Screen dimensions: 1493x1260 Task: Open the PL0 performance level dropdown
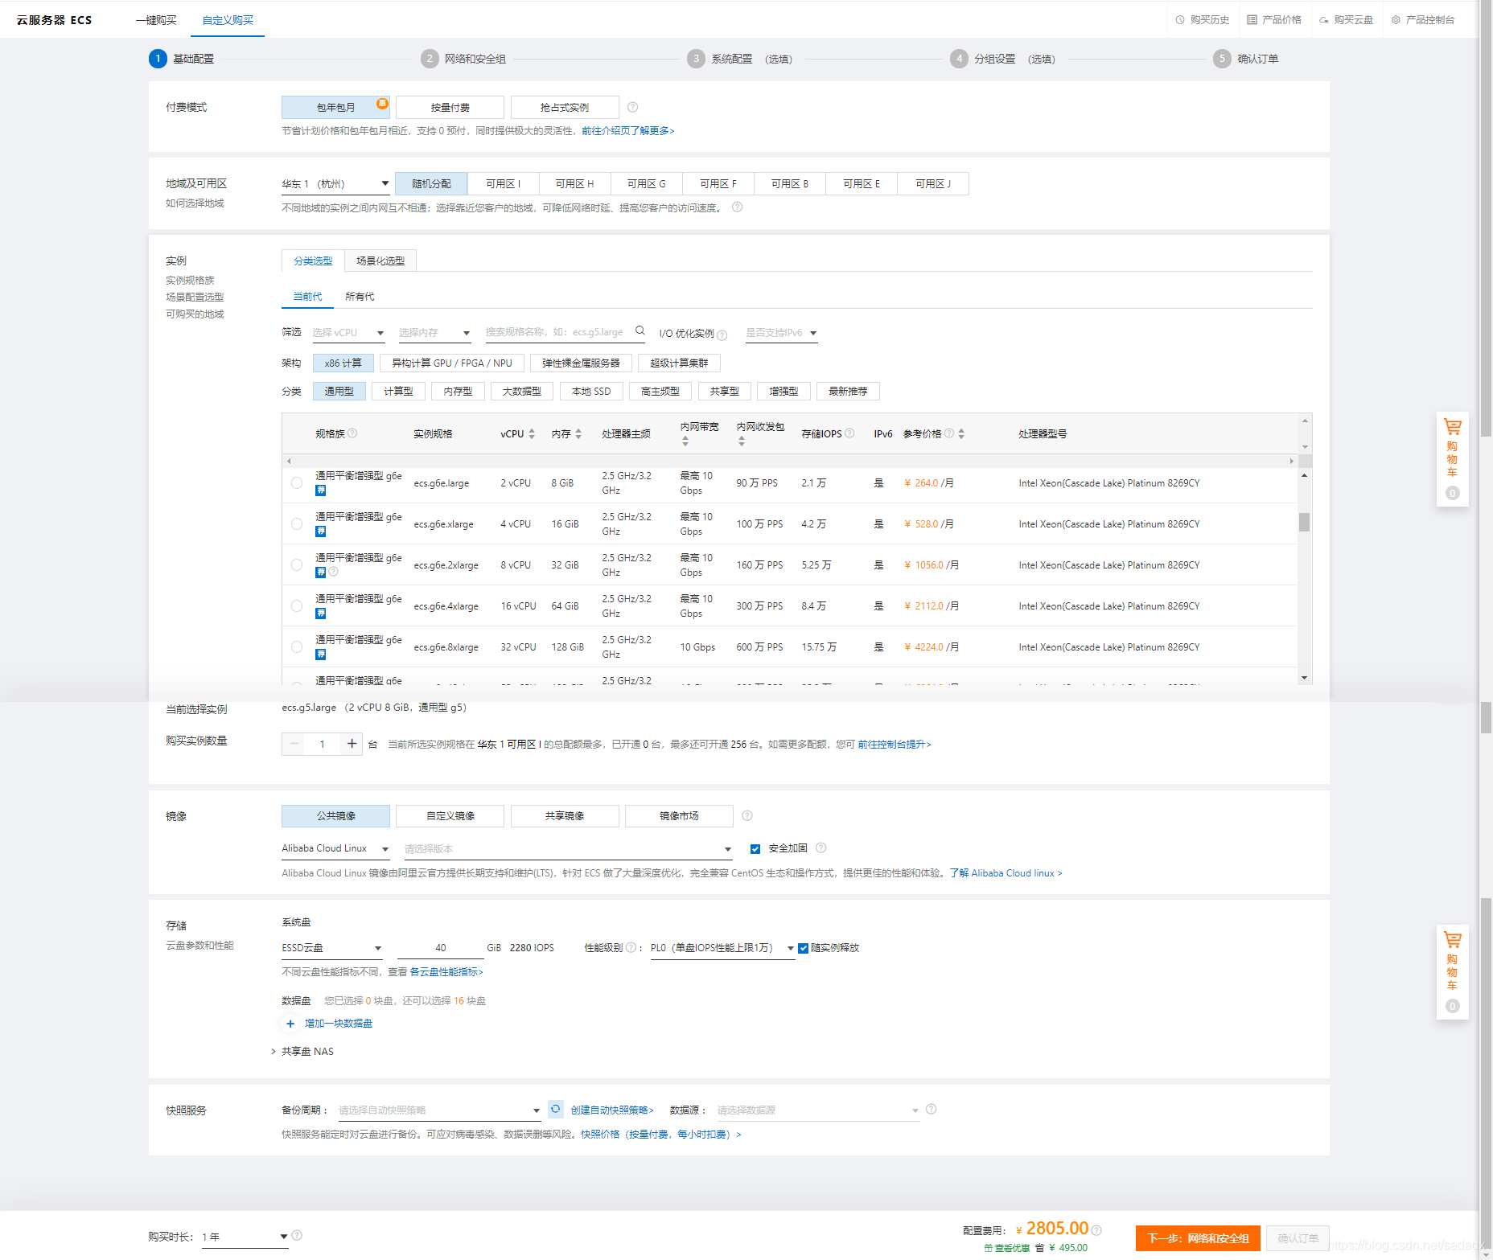tap(722, 948)
